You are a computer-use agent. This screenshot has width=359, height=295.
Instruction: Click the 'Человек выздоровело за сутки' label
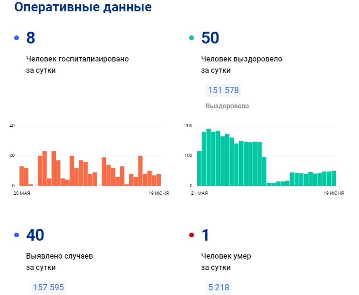pyautogui.click(x=241, y=65)
